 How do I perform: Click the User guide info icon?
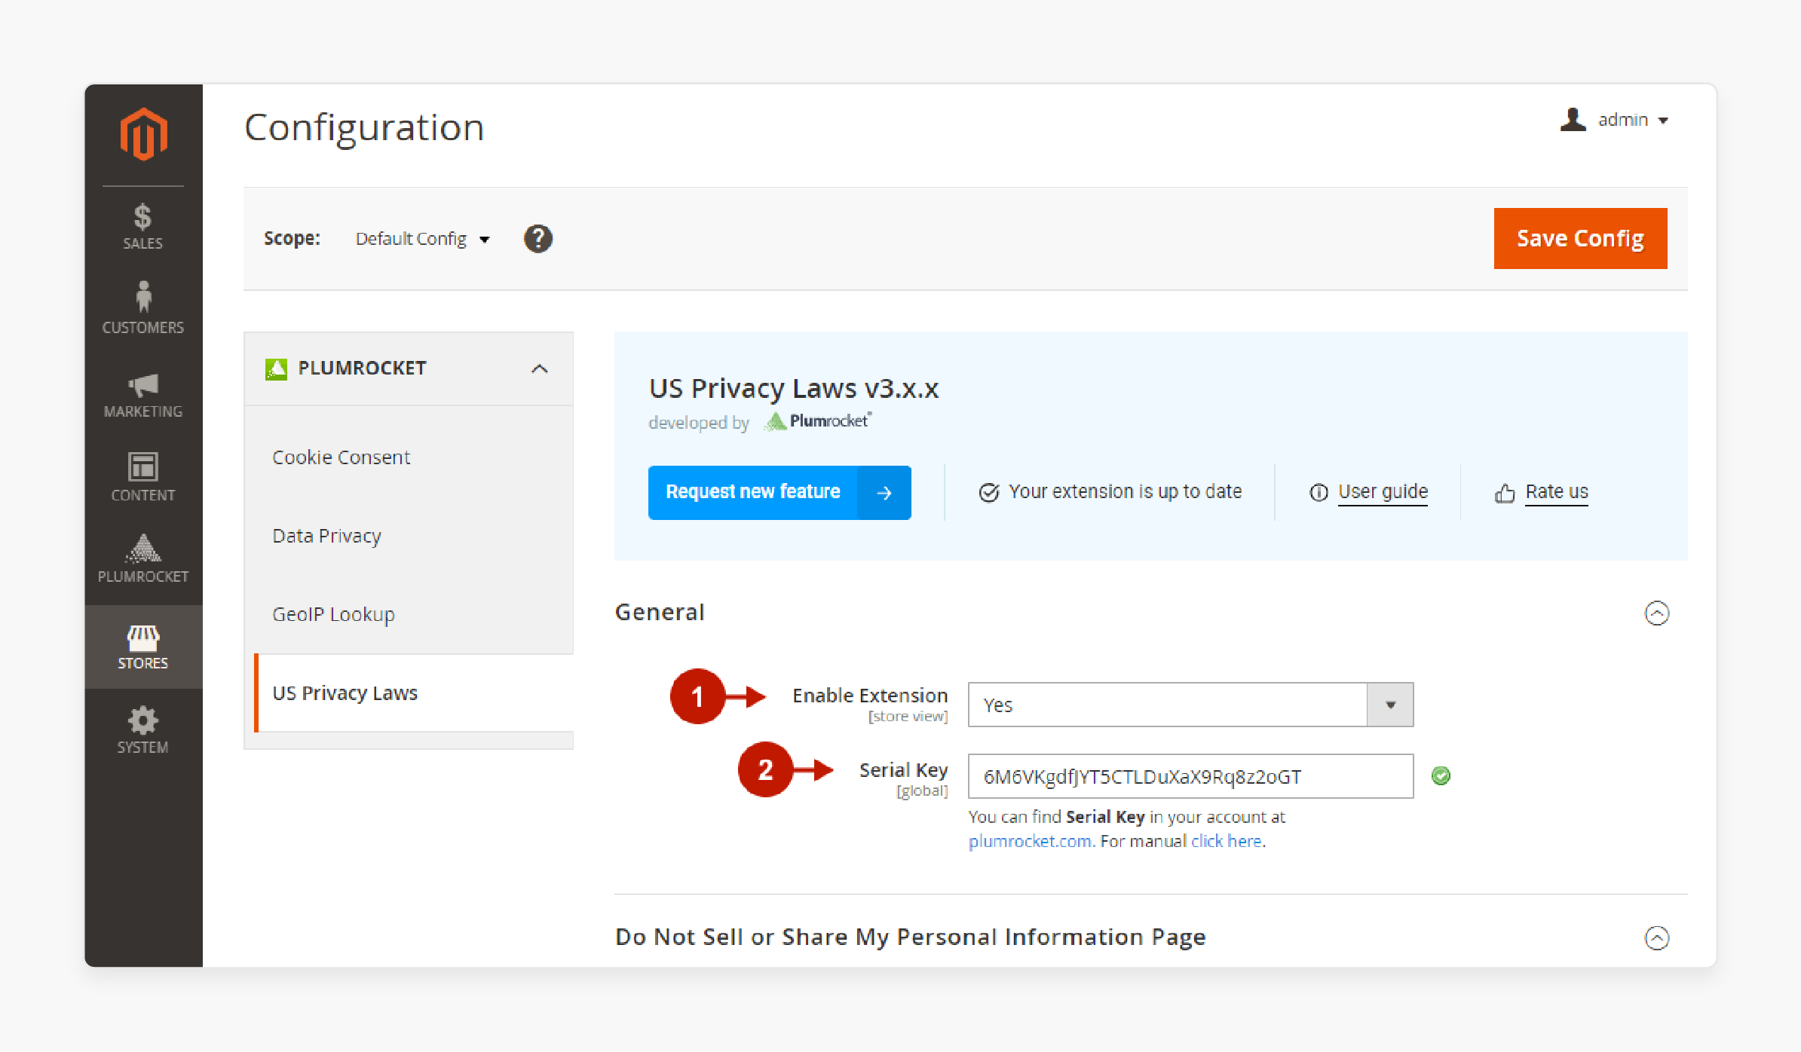[1319, 493]
